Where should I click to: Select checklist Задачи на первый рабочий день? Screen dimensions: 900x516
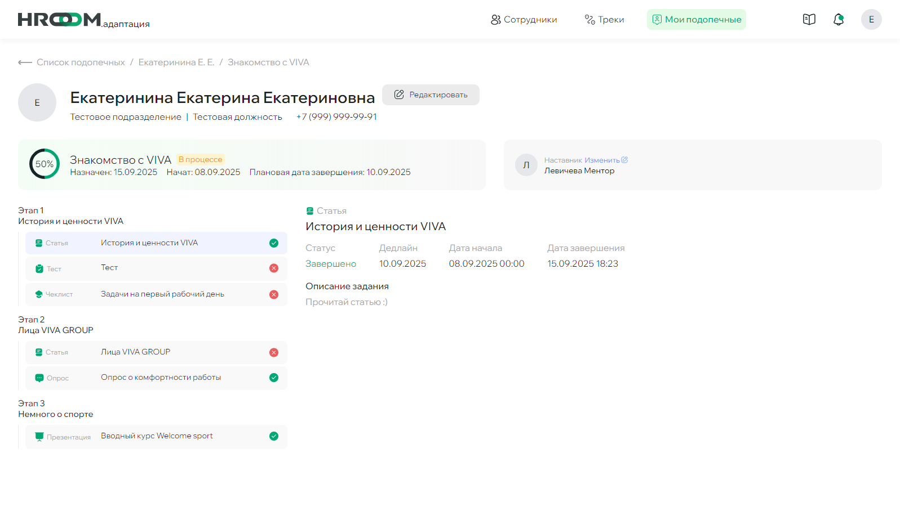[x=162, y=294]
